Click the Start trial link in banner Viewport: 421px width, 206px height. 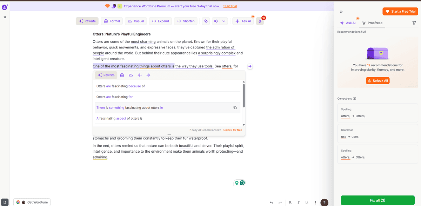[x=230, y=6]
